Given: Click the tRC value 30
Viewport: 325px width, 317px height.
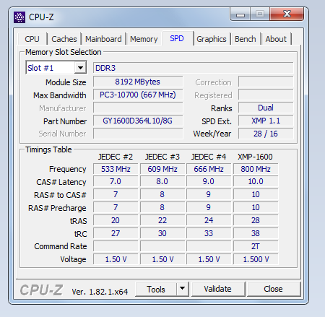Looking at the screenshot, I should coord(162,233).
